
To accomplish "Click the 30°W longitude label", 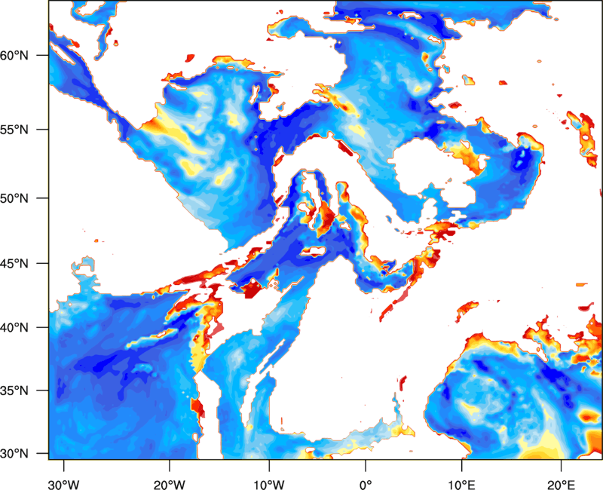I will [x=63, y=485].
